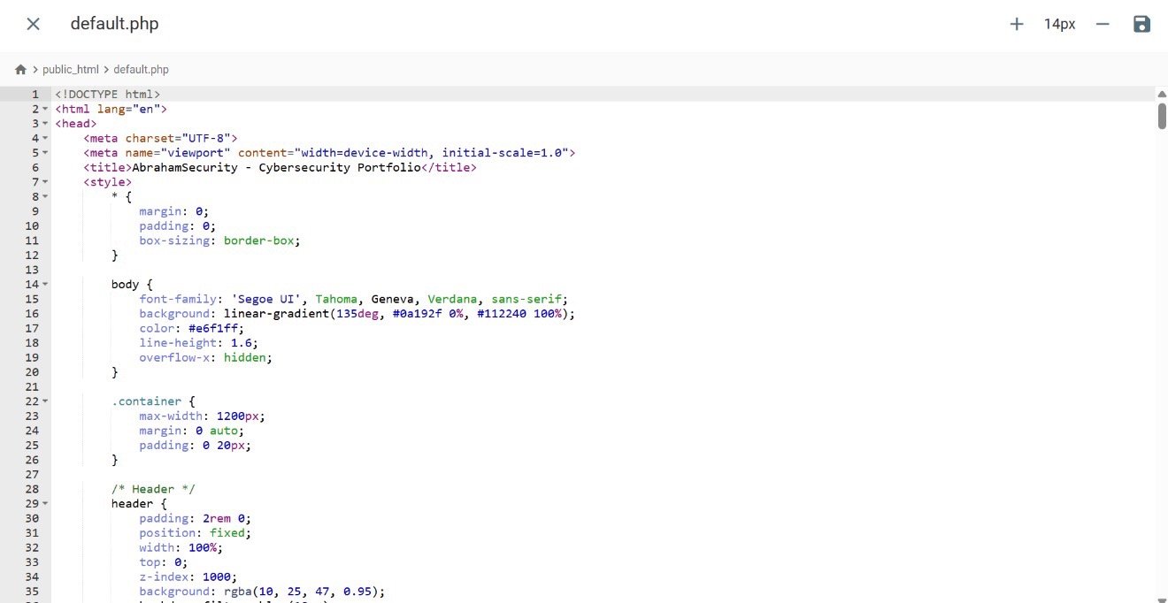Save the file with the floppy disk icon

click(x=1141, y=24)
